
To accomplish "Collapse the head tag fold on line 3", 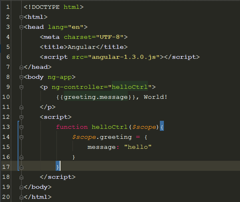I will (21, 27).
